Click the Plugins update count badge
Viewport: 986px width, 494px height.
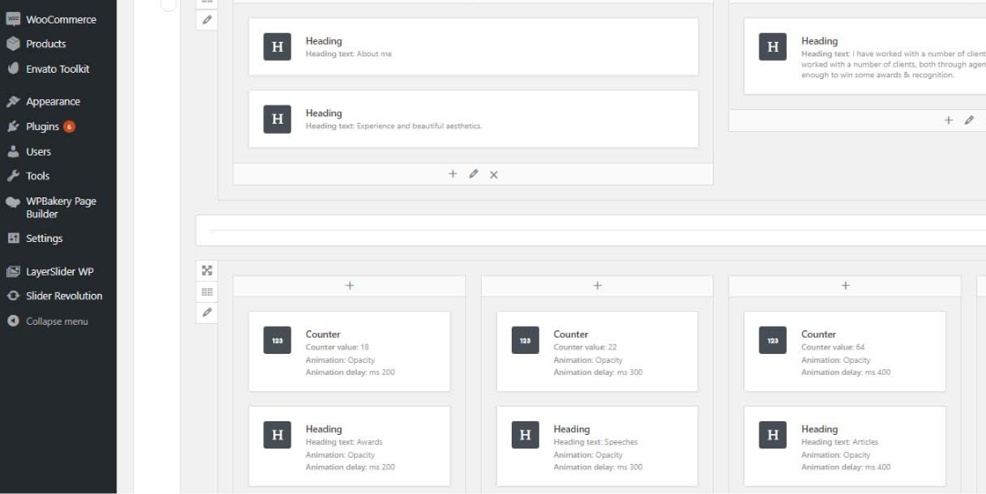(x=69, y=126)
